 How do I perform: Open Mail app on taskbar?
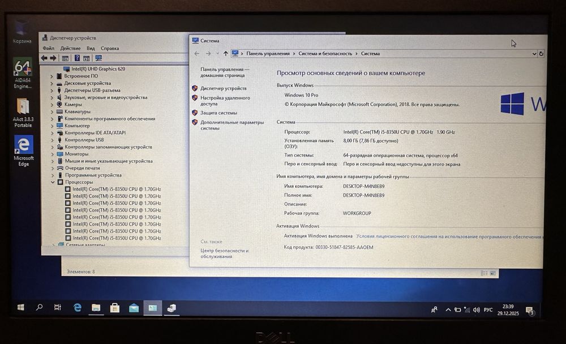click(x=134, y=308)
